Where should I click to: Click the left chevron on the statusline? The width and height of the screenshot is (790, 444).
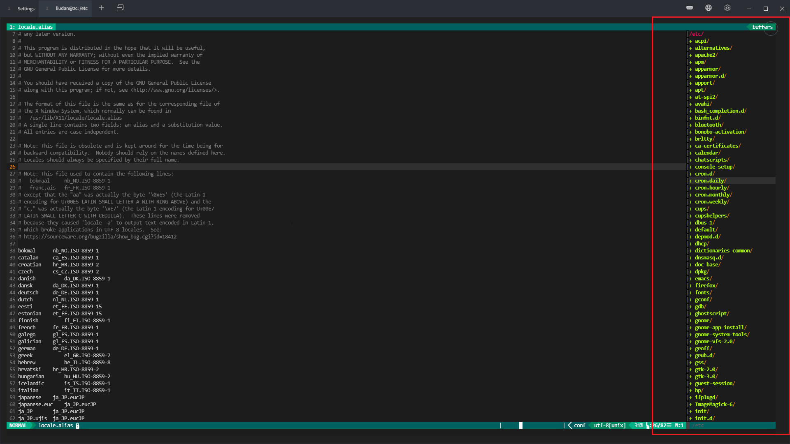[x=569, y=425]
